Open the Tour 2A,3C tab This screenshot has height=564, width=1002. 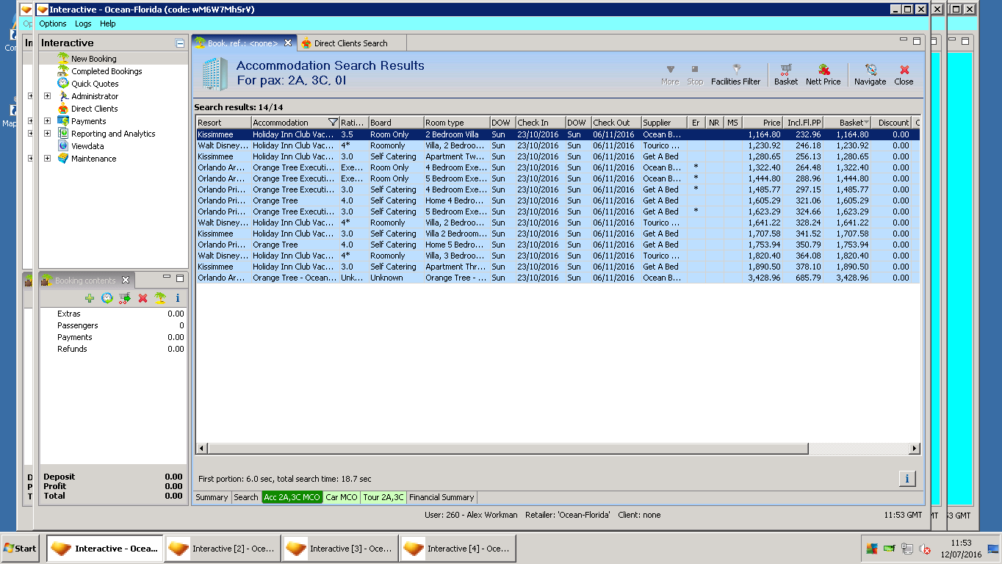tap(383, 497)
